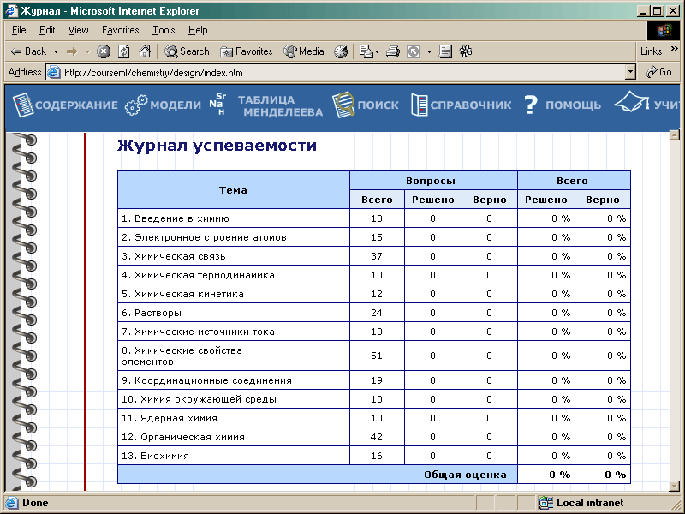685x514 pixels.
Task: Open МОДЕЛИ models section
Action: pyautogui.click(x=163, y=105)
